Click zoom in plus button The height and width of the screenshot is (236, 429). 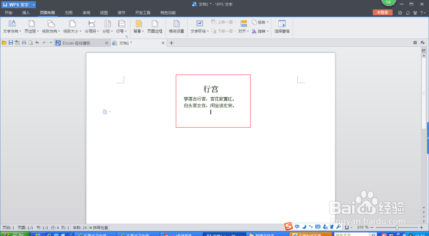[x=421, y=227]
